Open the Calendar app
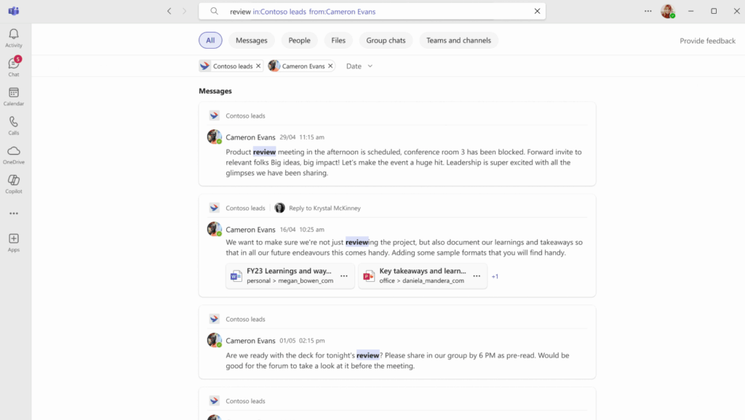Viewport: 745px width, 420px height. click(x=14, y=97)
